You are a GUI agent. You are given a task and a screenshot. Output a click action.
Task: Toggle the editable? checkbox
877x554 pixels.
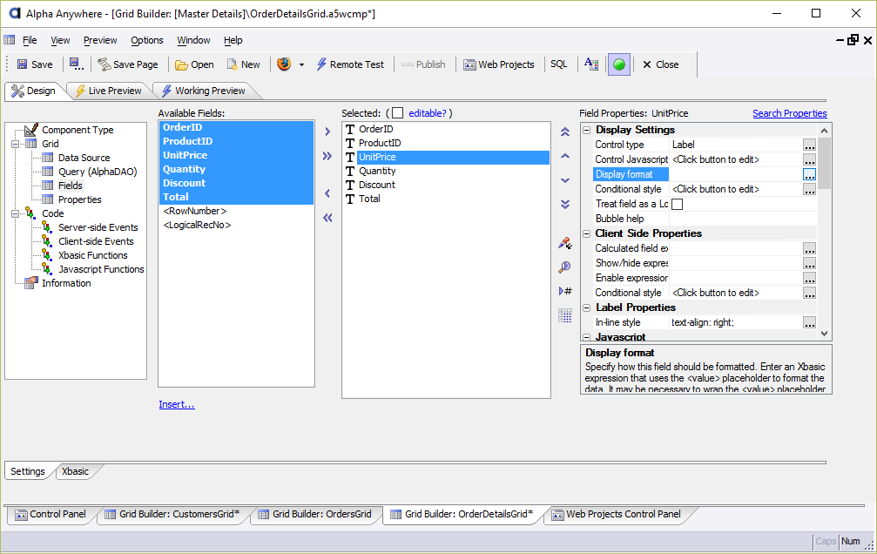click(x=398, y=113)
